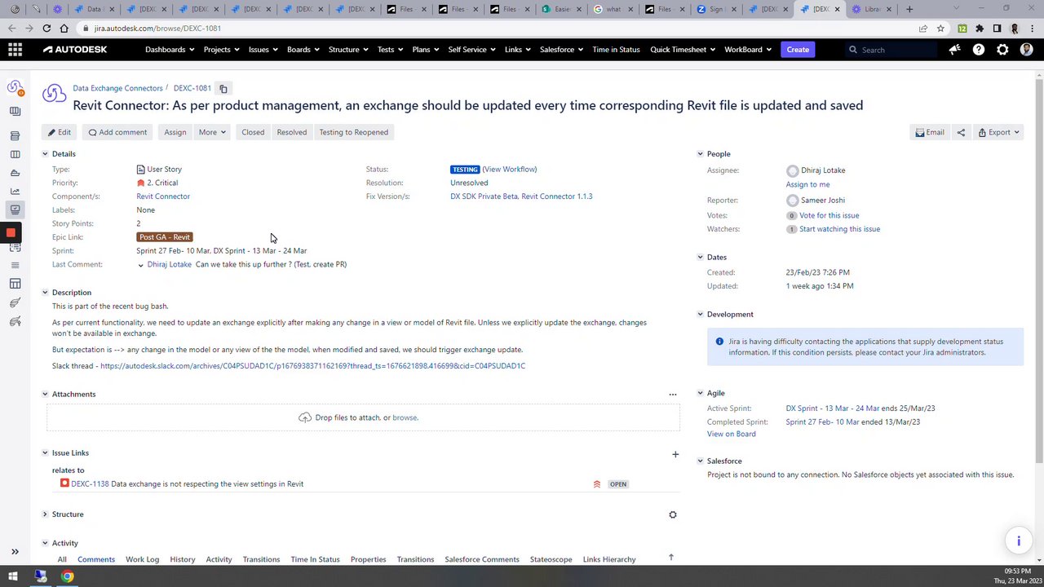Click the red square recording icon
1044x587 pixels.
(11, 233)
